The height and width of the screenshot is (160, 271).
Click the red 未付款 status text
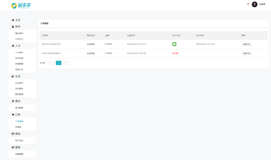pos(175,53)
